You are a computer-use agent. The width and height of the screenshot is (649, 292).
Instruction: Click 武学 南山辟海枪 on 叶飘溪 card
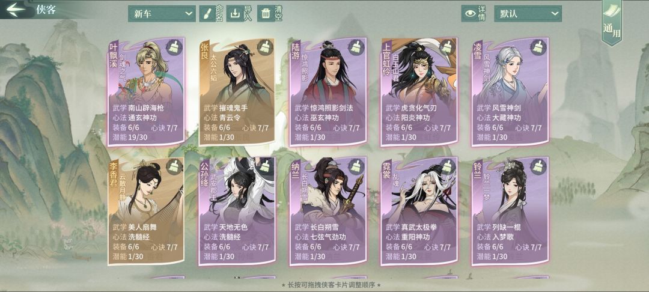coord(138,108)
